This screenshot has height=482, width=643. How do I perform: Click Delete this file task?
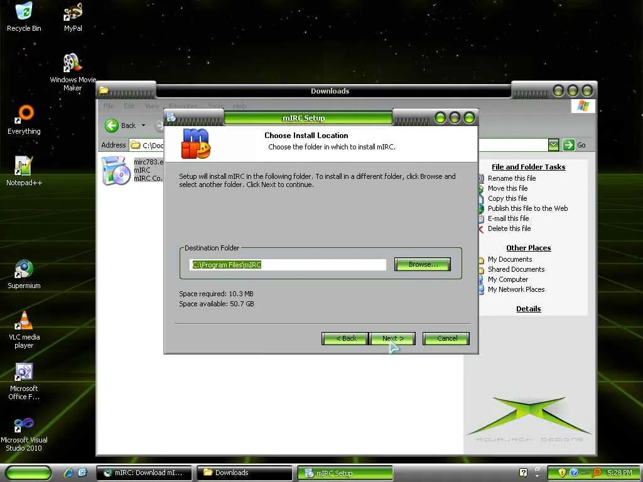click(509, 228)
